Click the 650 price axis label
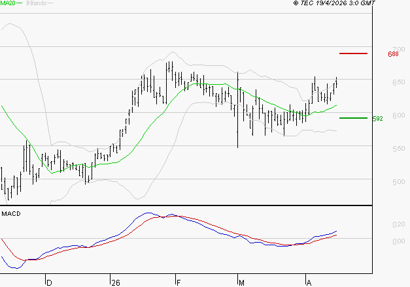410x287 pixels. coord(399,82)
